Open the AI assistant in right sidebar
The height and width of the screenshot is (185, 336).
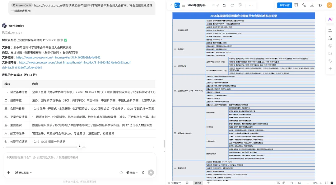click(330, 19)
